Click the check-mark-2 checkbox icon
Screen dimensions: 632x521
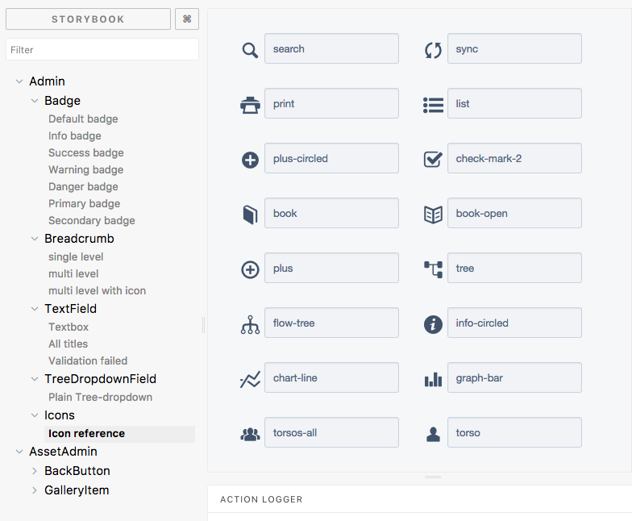[x=433, y=160]
